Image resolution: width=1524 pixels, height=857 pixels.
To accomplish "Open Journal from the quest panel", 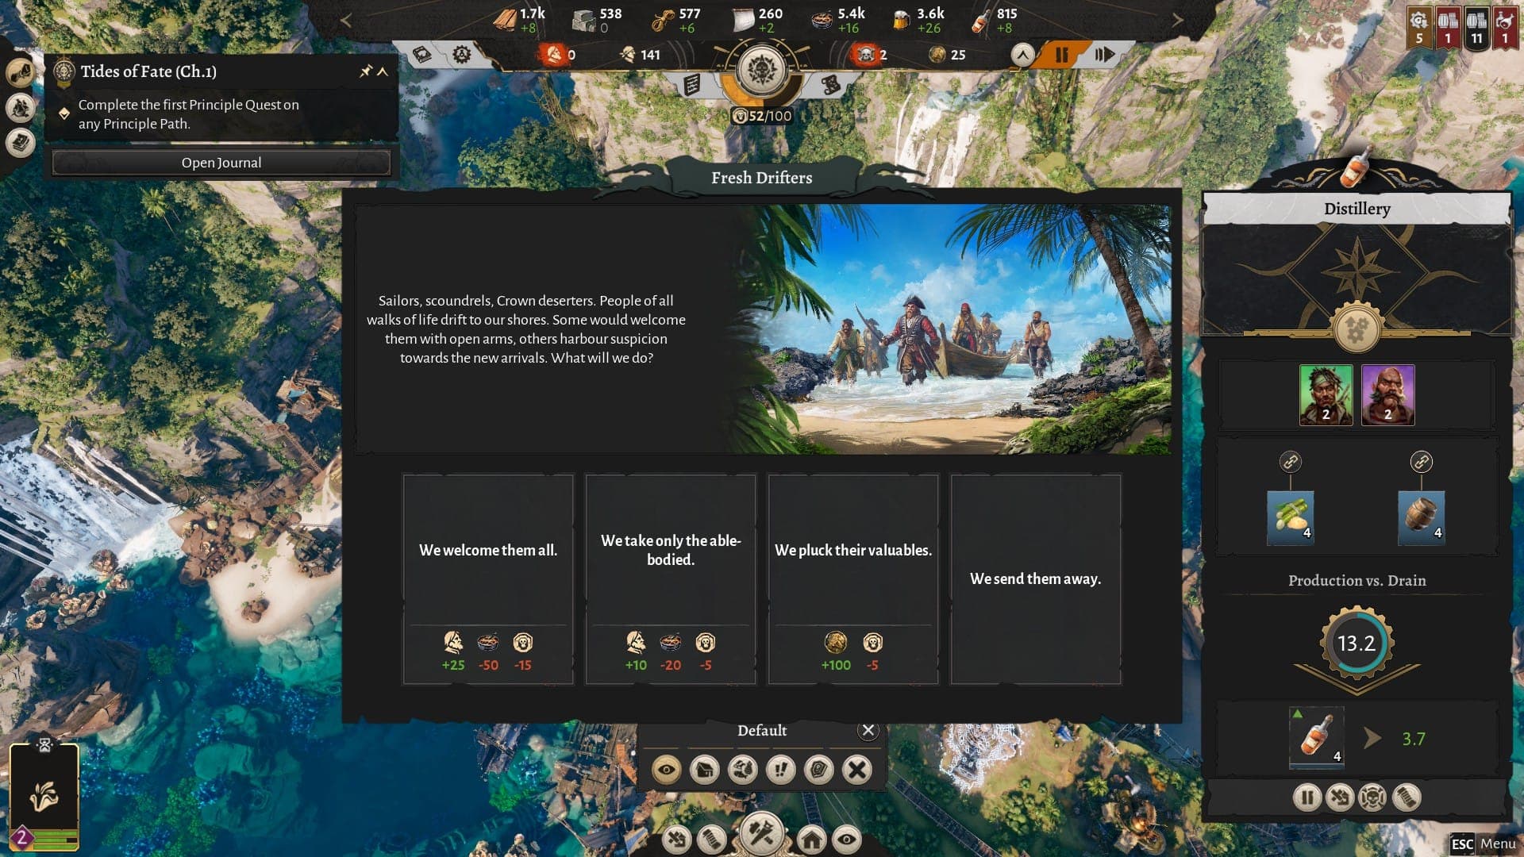I will coord(221,163).
